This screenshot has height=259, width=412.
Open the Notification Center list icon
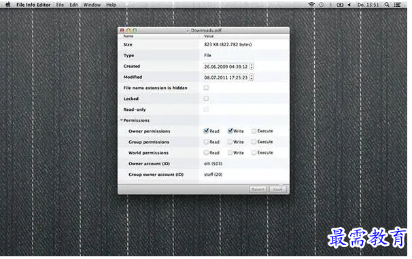click(397, 5)
